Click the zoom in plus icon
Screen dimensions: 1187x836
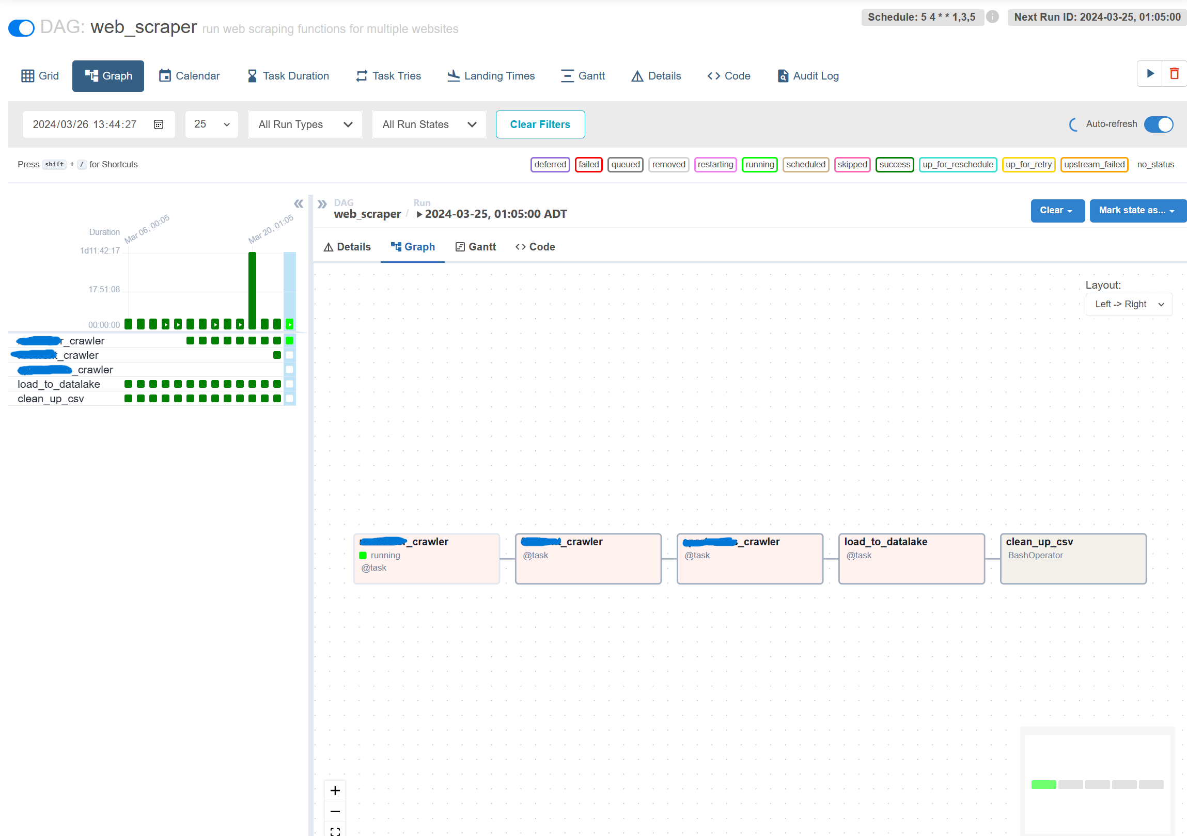point(335,791)
